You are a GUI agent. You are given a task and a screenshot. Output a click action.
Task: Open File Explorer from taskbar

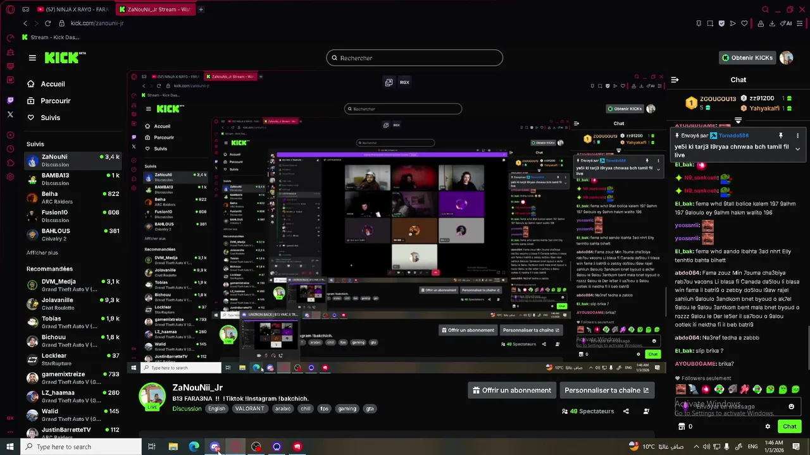pyautogui.click(x=173, y=447)
